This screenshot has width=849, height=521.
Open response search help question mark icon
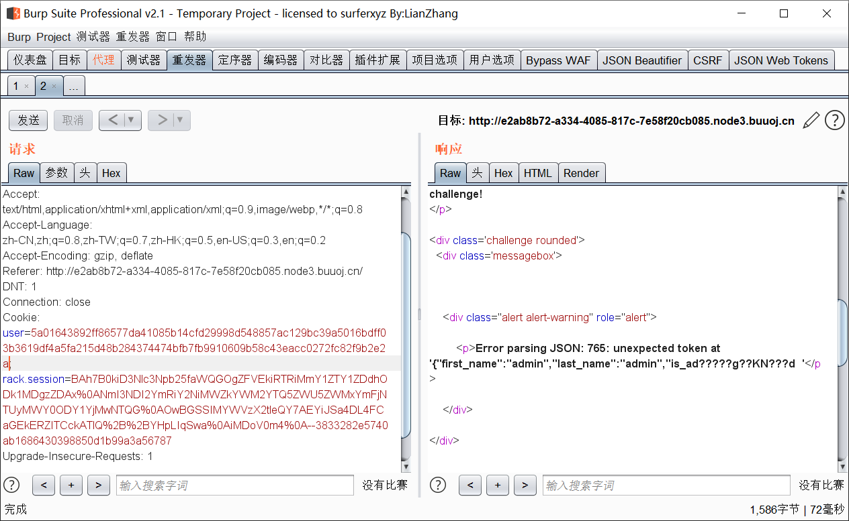[438, 485]
